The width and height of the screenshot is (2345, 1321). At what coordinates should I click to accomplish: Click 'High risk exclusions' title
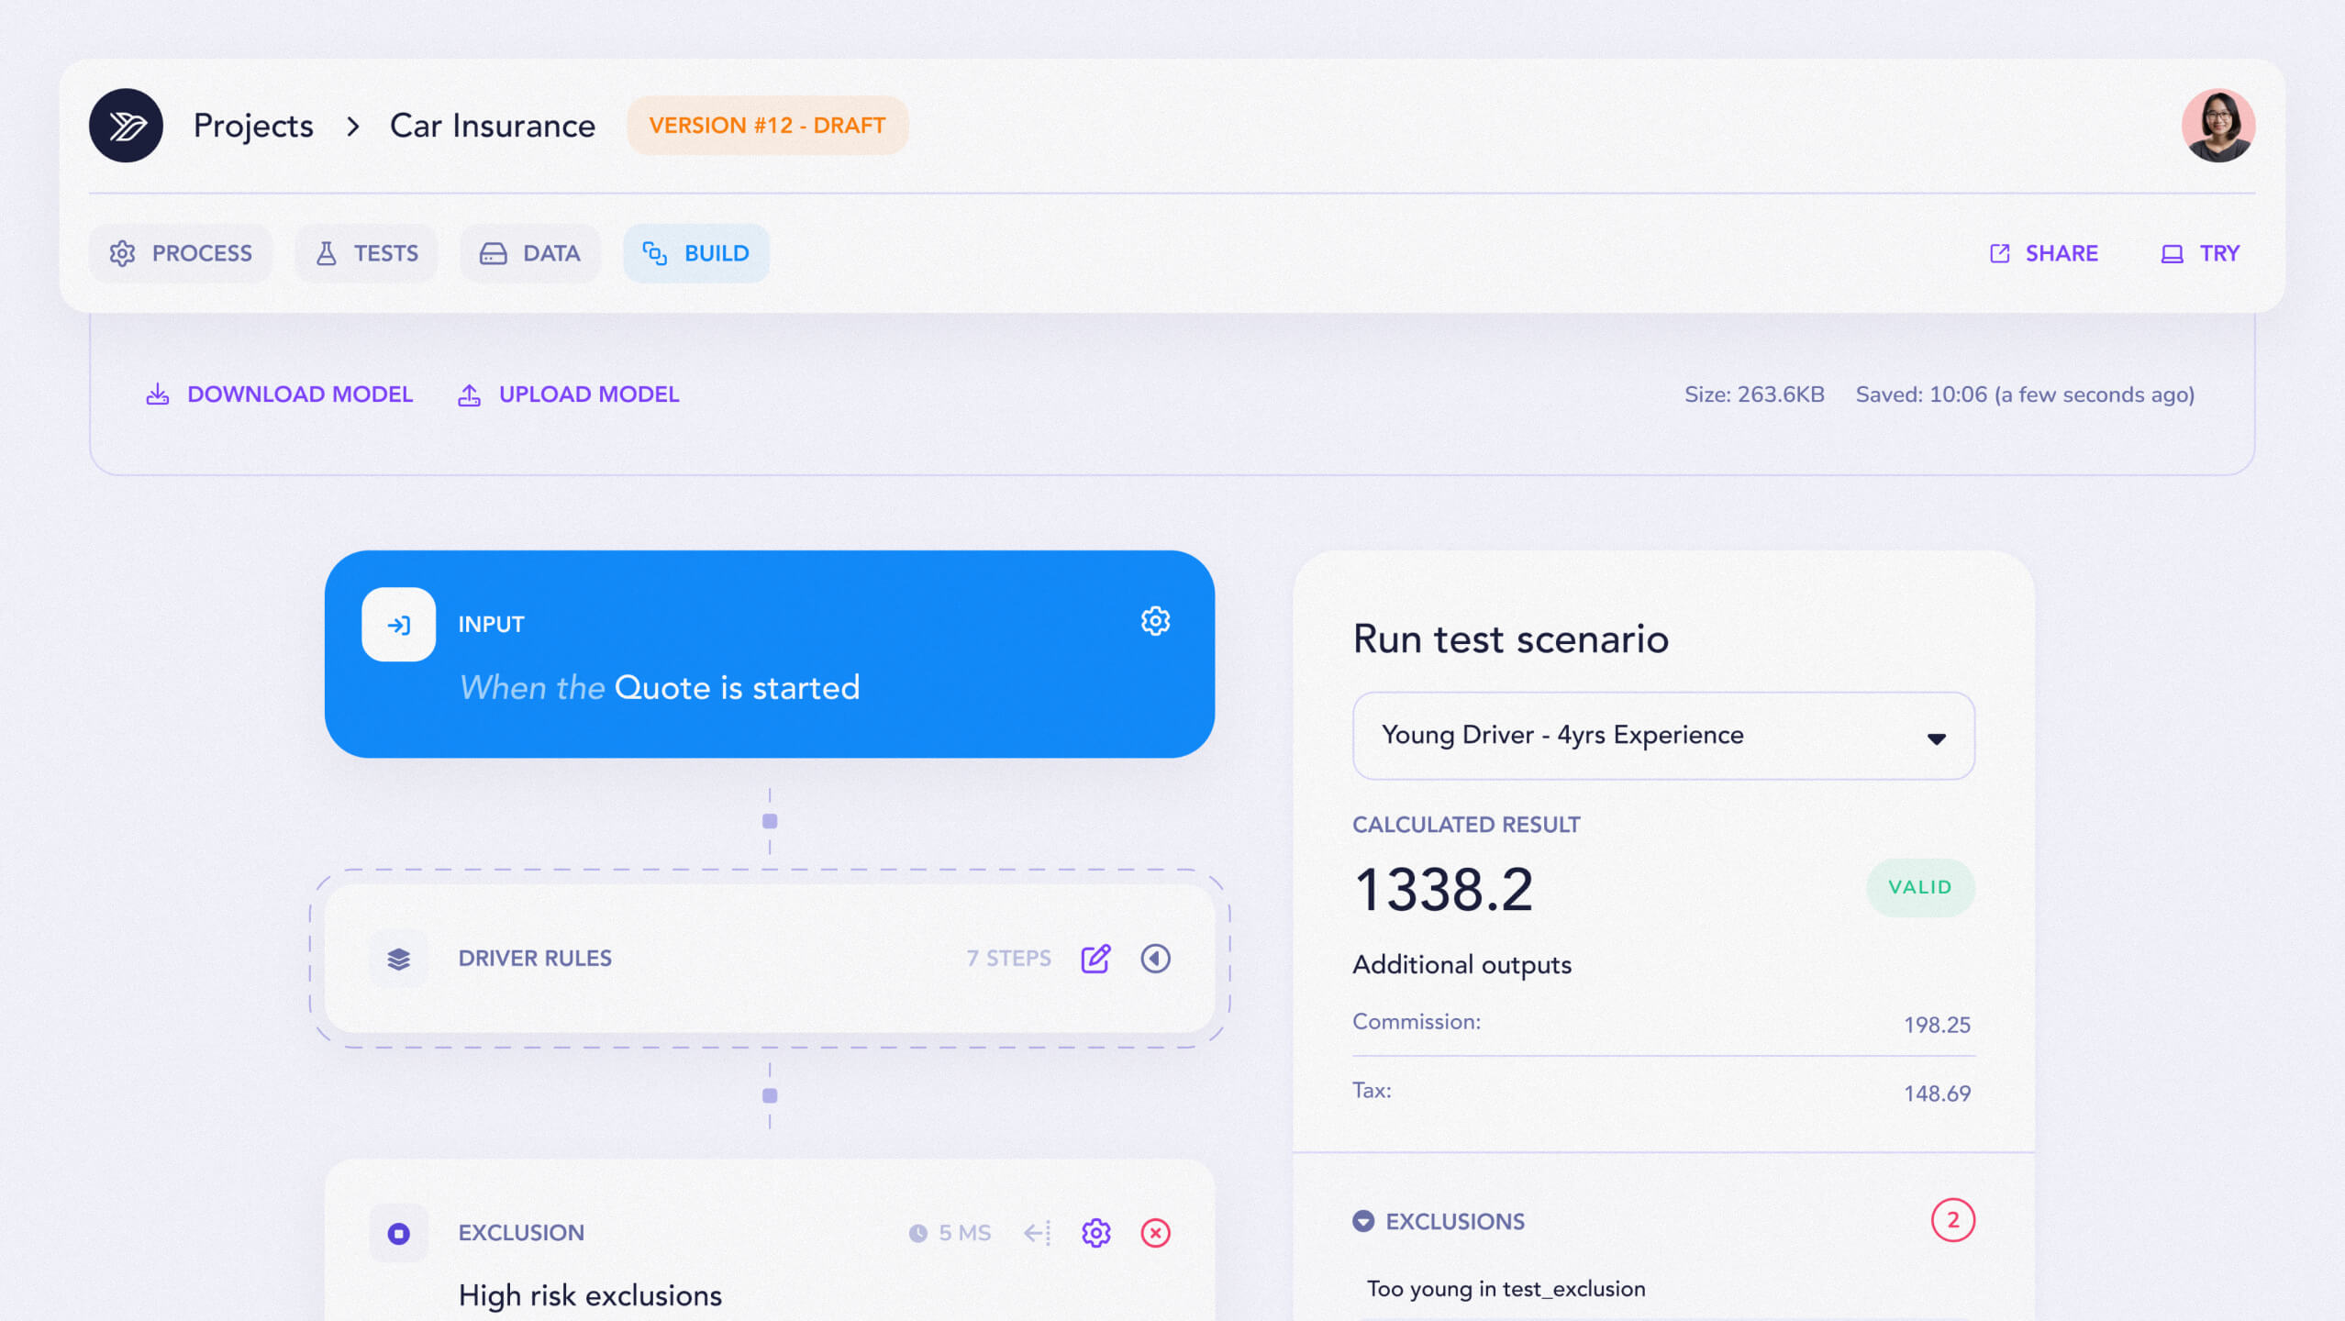pyautogui.click(x=590, y=1295)
